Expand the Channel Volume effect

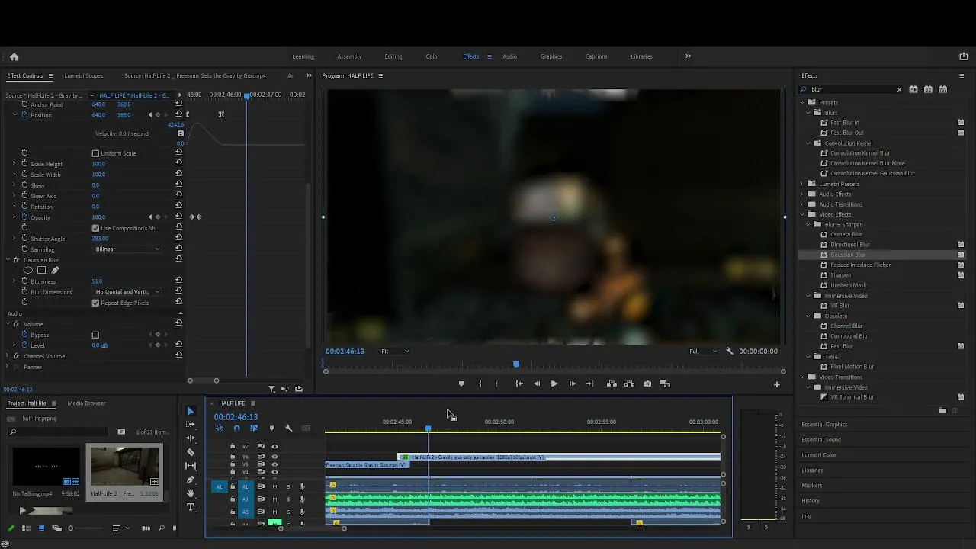(x=8, y=356)
